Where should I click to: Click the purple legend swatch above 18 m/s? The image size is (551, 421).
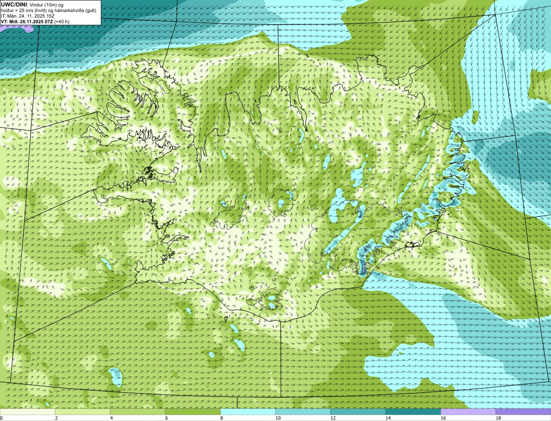coord(523,412)
